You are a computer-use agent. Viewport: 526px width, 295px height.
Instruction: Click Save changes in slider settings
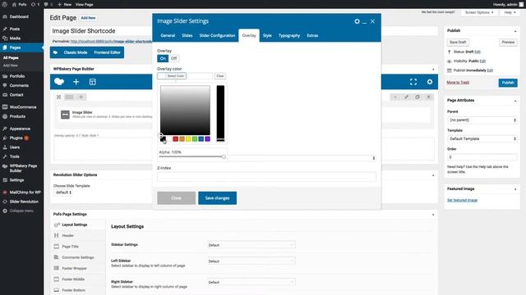pos(217,198)
